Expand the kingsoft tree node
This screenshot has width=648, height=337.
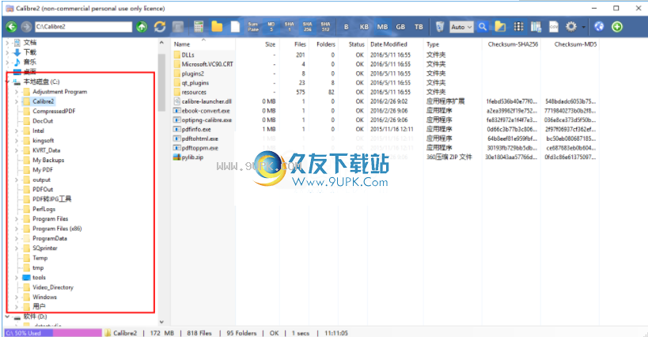17,141
